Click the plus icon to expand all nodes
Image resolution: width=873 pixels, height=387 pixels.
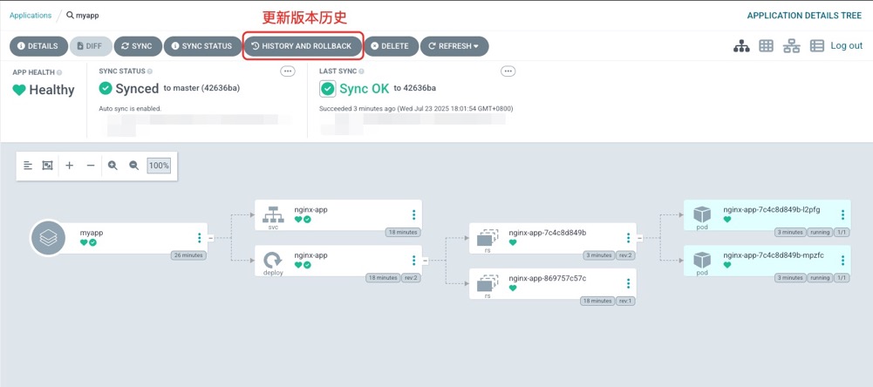pos(70,166)
